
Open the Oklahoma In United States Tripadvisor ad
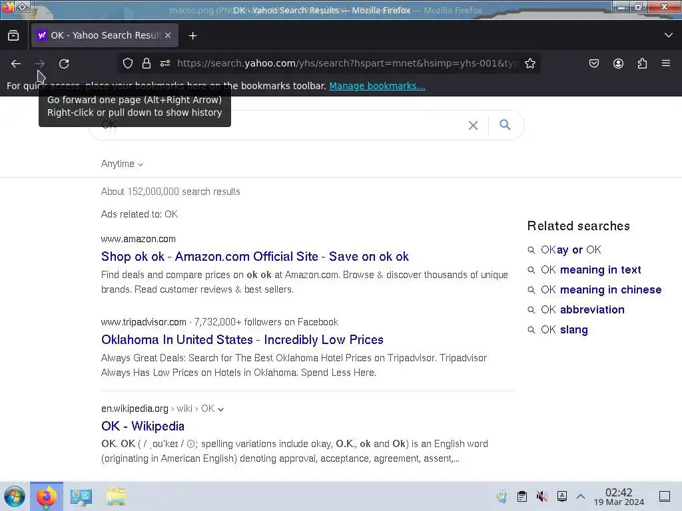point(242,340)
